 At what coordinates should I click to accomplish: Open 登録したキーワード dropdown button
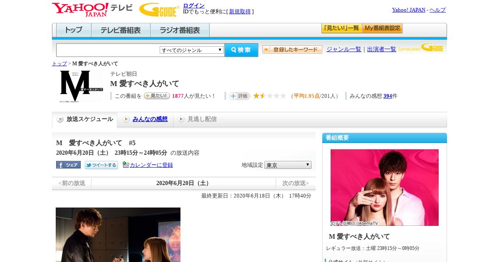coord(292,49)
